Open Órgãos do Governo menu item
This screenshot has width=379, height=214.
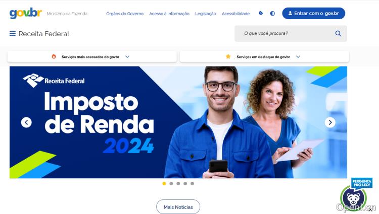[x=125, y=14]
